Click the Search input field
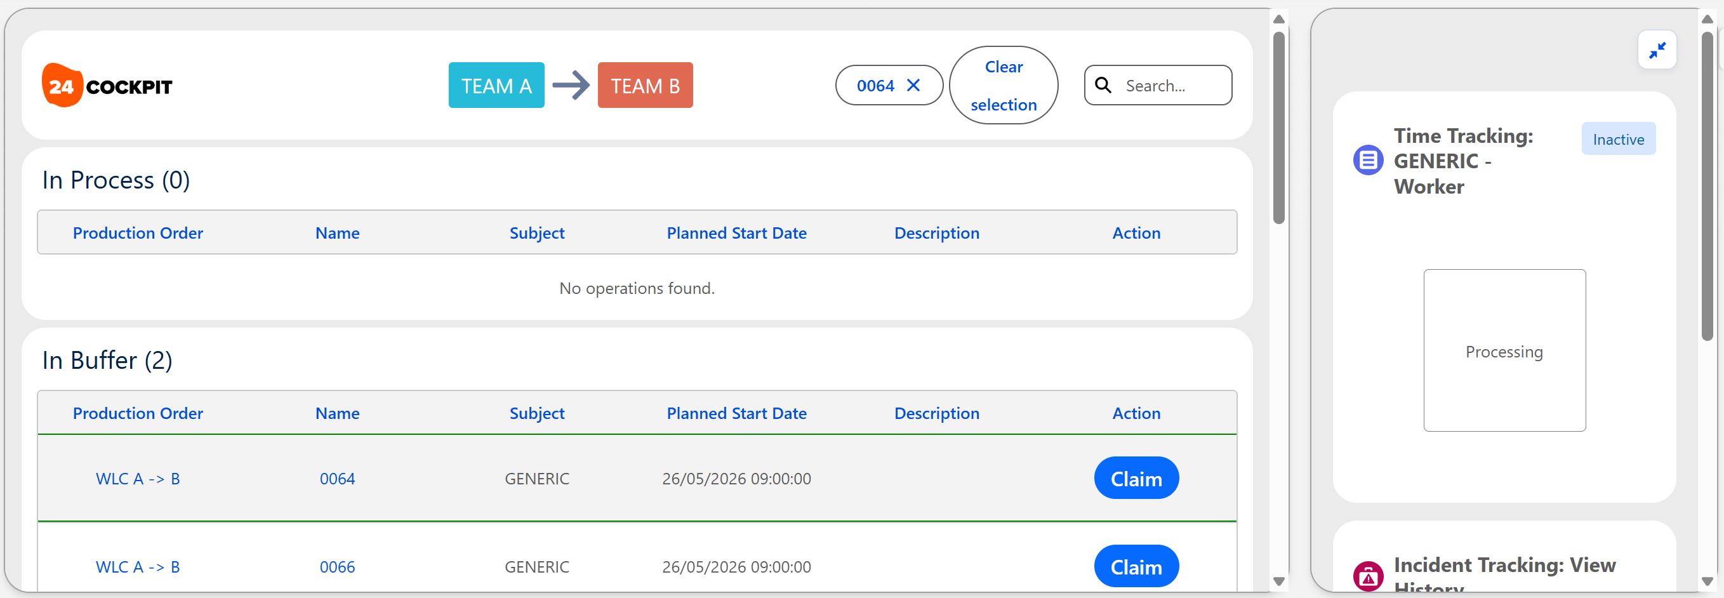 (1158, 85)
